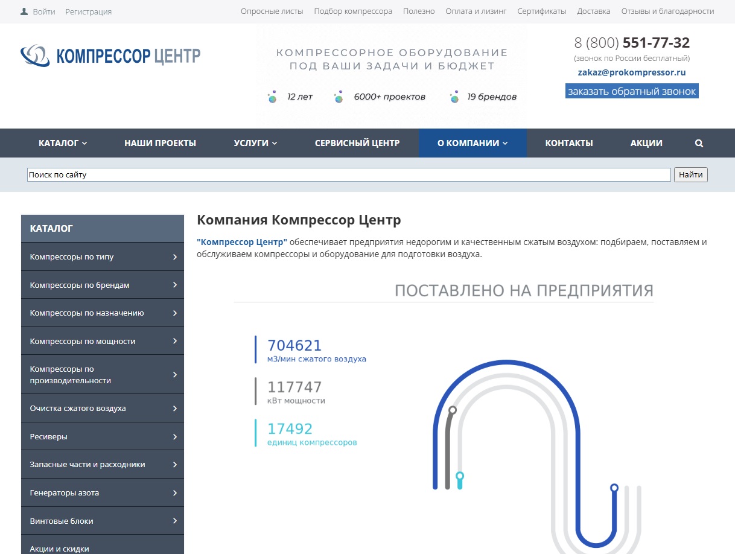
Task: Expand Винтовые блоки submenu arrow
Action: (175, 521)
